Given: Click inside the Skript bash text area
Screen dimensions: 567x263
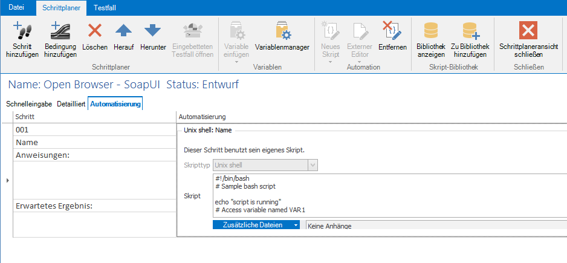Looking at the screenshot, I should coord(387,195).
